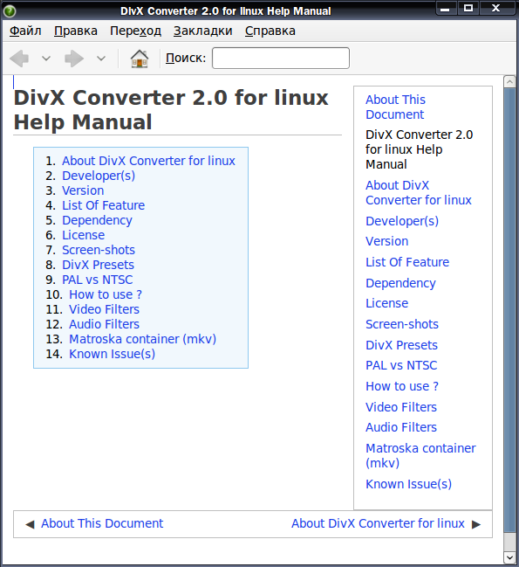Open the Файл menu

[x=25, y=31]
